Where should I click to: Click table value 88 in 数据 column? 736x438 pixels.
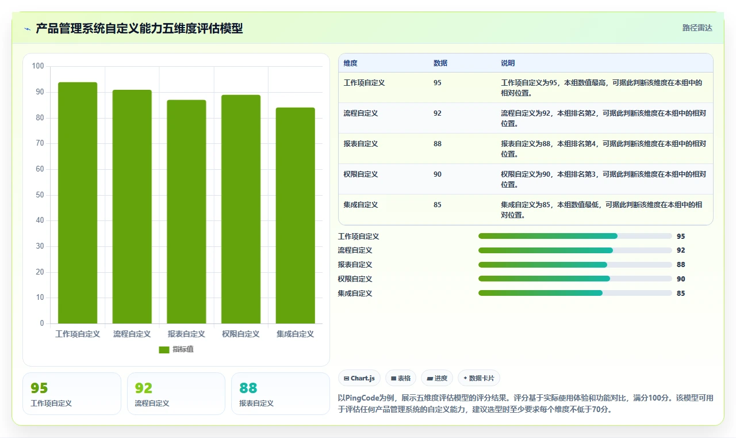coord(438,144)
